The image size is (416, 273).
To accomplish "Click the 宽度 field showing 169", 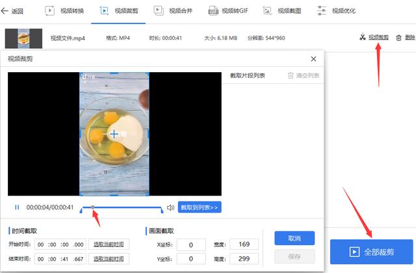I will coord(244,244).
